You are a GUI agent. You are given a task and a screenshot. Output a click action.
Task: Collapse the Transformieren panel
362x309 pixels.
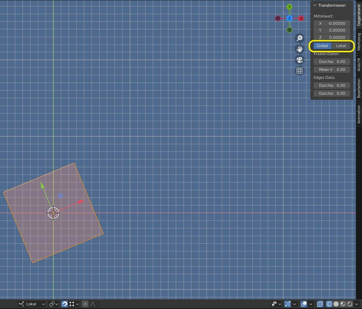(x=315, y=5)
